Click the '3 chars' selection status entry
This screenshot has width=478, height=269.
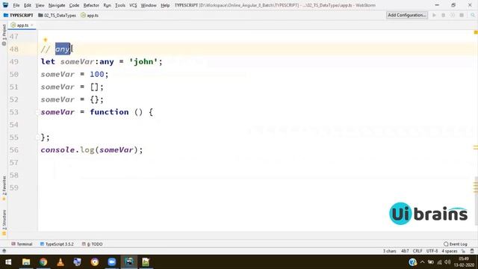coord(389,251)
